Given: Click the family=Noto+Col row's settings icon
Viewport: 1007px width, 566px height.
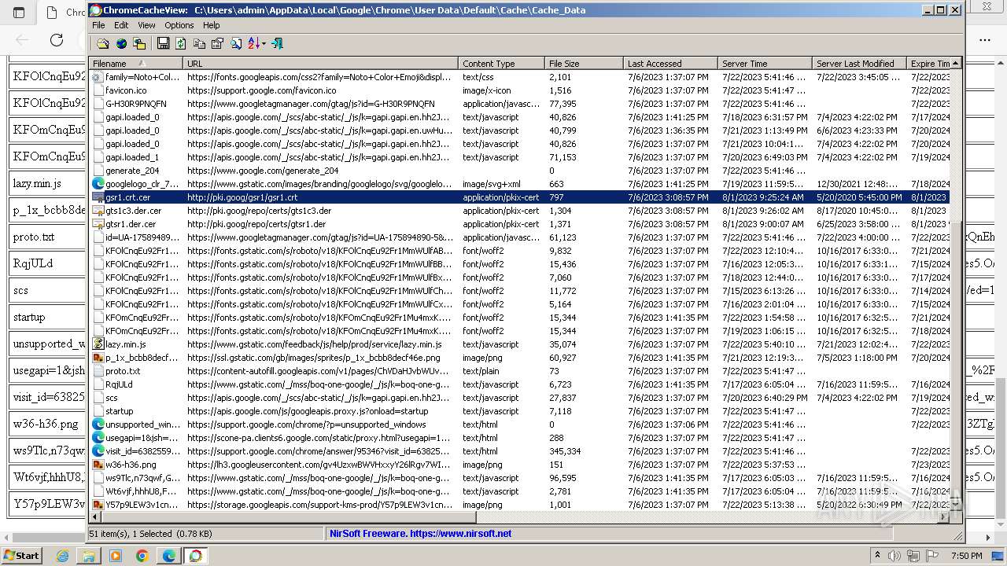Looking at the screenshot, I should pos(98,77).
